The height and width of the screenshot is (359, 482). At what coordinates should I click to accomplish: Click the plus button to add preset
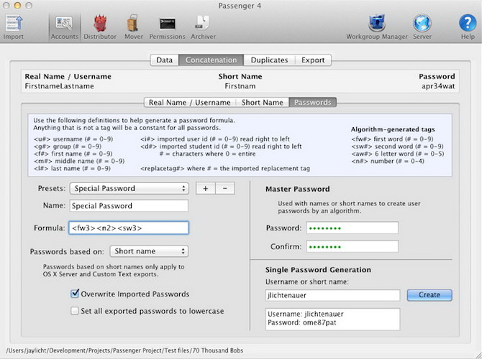[205, 188]
